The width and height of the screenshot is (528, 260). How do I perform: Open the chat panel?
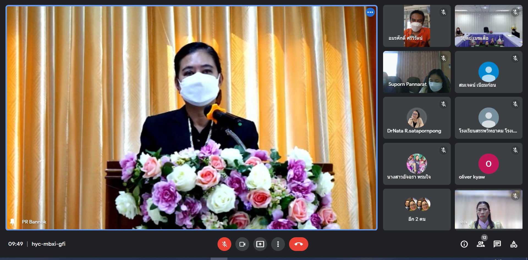tap(497, 244)
